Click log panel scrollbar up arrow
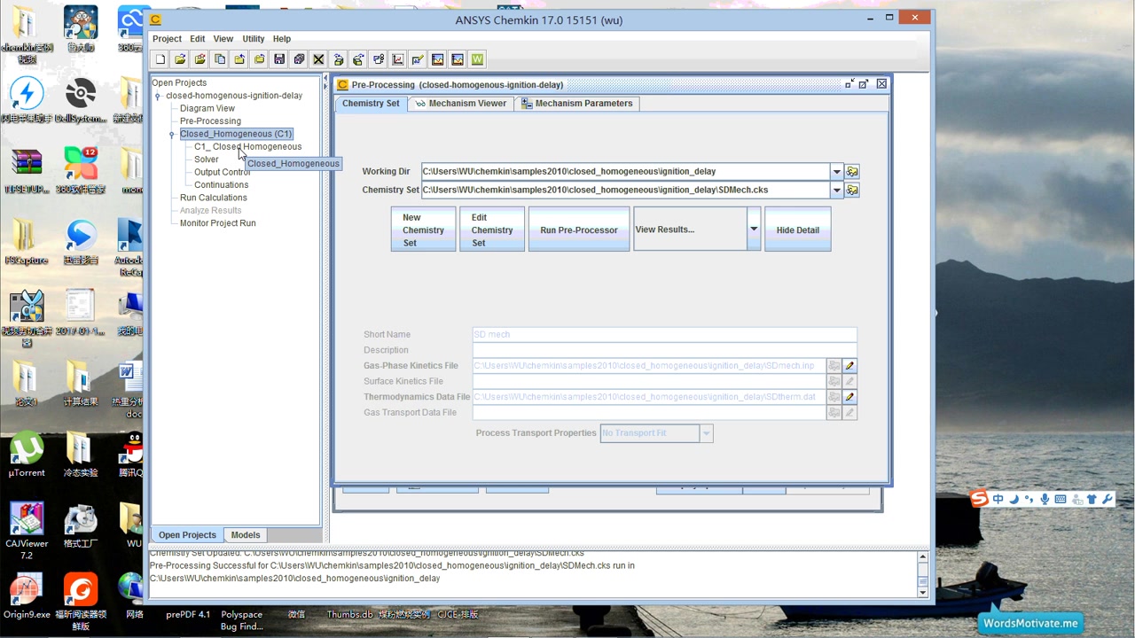This screenshot has height=638, width=1135. tap(922, 557)
